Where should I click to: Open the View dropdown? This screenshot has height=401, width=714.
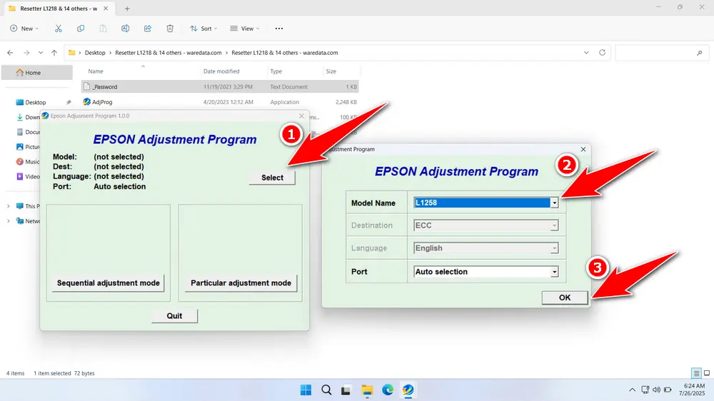[x=245, y=29]
